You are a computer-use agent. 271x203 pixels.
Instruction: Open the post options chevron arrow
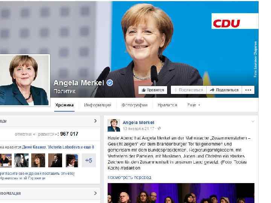[253, 121]
